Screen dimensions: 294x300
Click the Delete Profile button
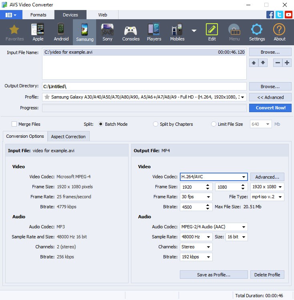click(x=267, y=275)
